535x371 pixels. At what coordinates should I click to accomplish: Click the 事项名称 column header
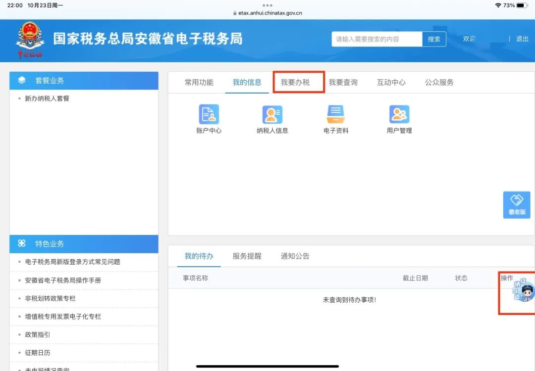click(x=196, y=278)
